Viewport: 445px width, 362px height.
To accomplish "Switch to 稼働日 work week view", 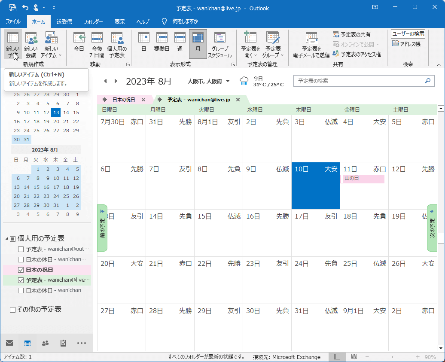I will click(x=162, y=41).
